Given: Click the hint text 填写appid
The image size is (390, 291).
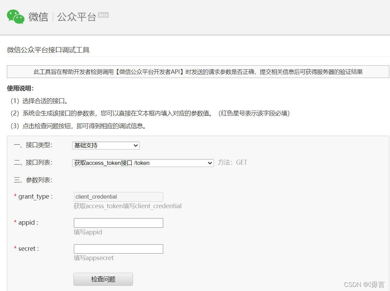Looking at the screenshot, I should click(88, 232).
